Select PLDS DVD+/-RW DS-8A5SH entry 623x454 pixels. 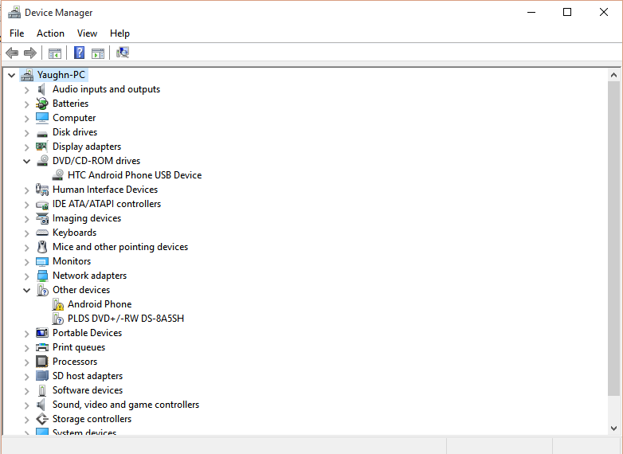[126, 319]
